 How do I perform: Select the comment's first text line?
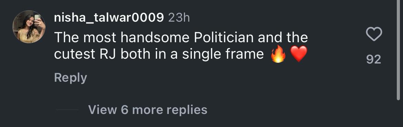[x=181, y=38]
